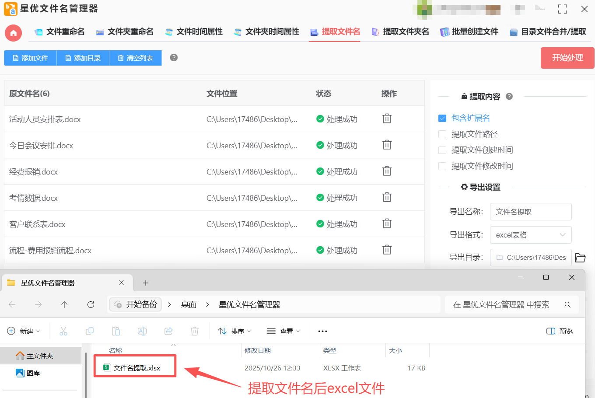Open a new explorer tab with plus

(146, 283)
